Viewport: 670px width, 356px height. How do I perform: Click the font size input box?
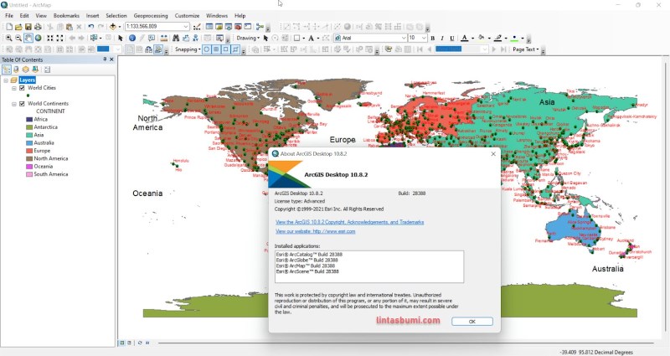click(x=413, y=38)
